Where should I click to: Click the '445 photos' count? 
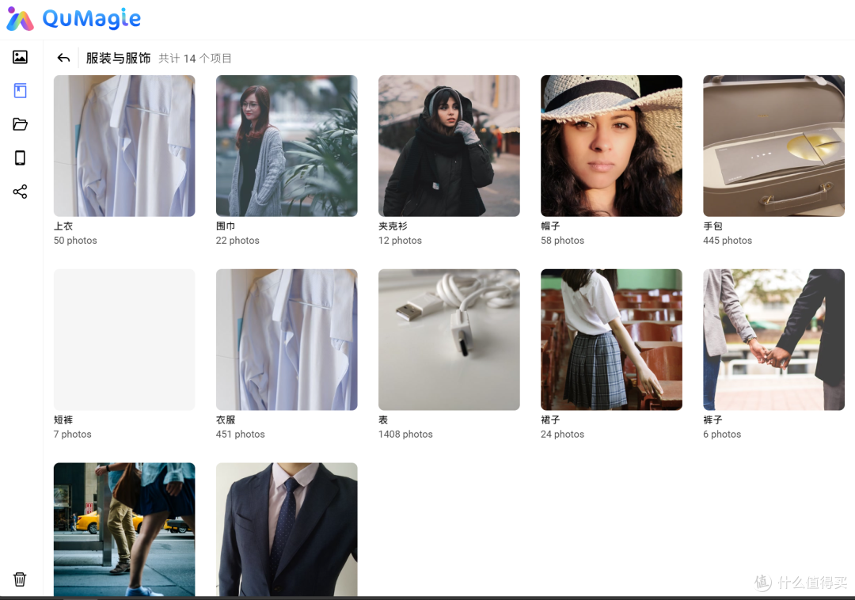click(728, 241)
